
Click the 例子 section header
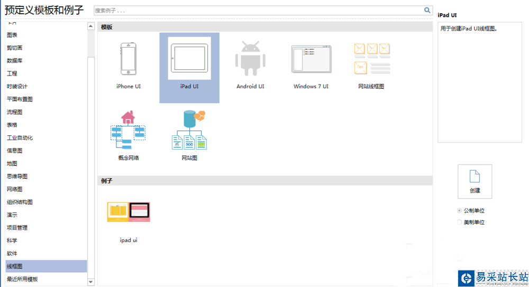[265, 181]
